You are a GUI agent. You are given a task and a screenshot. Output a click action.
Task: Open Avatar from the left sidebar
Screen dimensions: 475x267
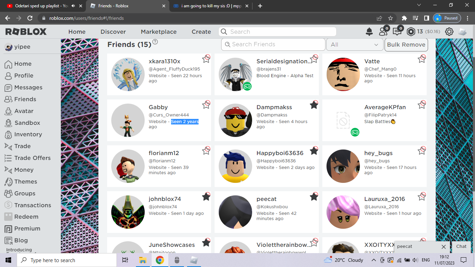coord(24,111)
